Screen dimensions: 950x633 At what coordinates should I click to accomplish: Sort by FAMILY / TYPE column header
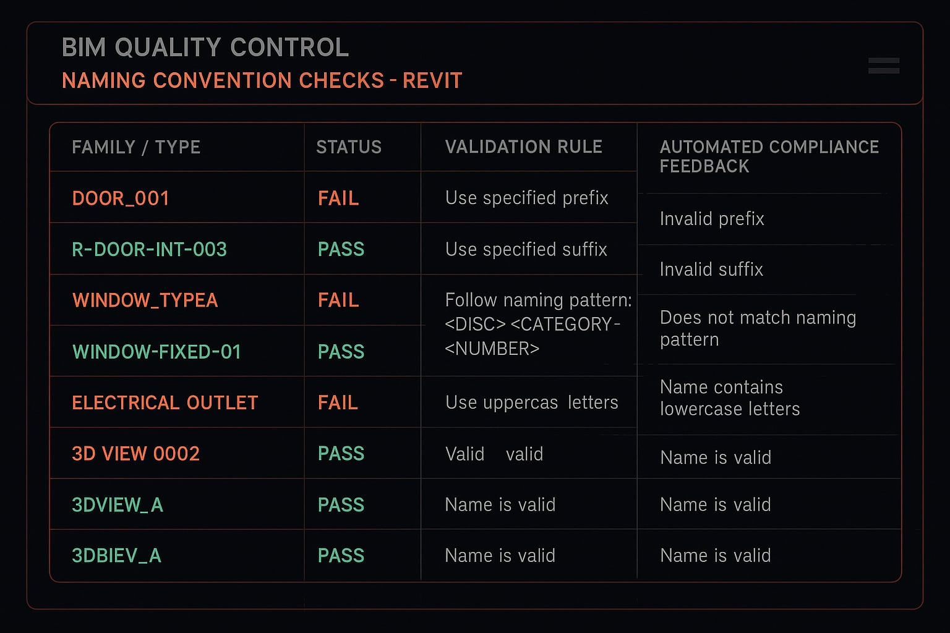coord(136,147)
